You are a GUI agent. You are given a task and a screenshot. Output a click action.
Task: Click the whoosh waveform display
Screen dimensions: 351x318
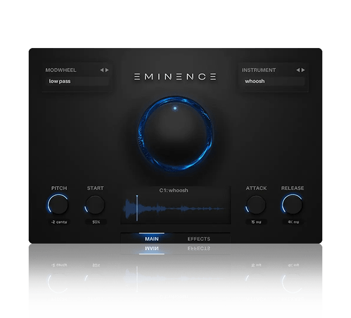click(175, 208)
